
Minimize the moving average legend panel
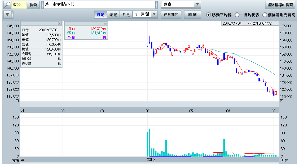pos(105,24)
